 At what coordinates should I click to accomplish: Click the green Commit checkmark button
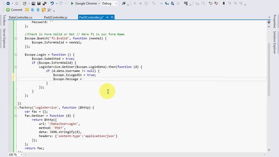point(14,10)
